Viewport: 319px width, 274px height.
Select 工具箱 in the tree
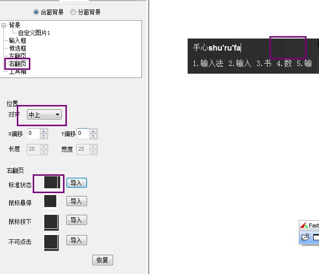coord(18,71)
